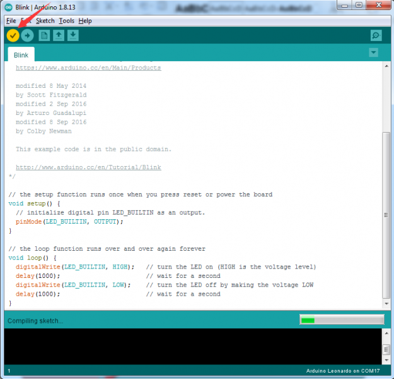Open the tab options dropdown arrow
The width and height of the screenshot is (394, 379).
tap(374, 52)
